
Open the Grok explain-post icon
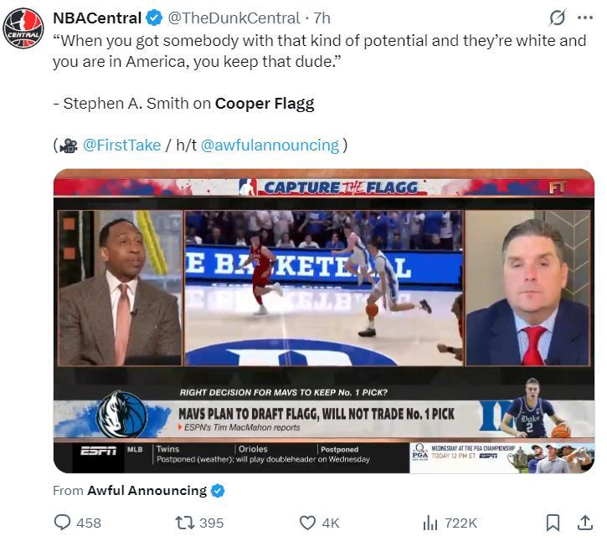click(556, 18)
